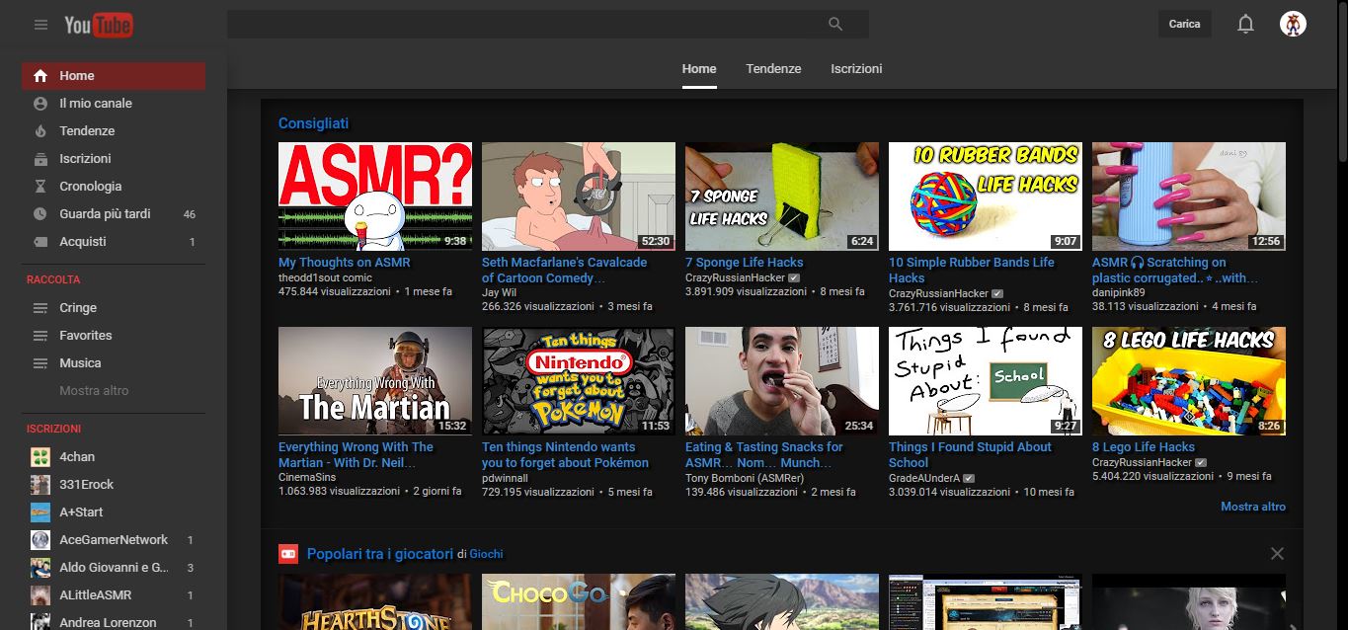This screenshot has width=1348, height=630.
Task: Click the AceGamerNetwork channel avatar
Action: click(40, 540)
